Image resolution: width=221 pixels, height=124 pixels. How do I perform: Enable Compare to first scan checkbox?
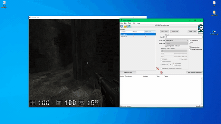166,46
